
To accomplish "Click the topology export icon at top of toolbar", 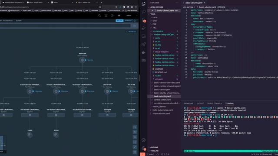I will 135,127.
